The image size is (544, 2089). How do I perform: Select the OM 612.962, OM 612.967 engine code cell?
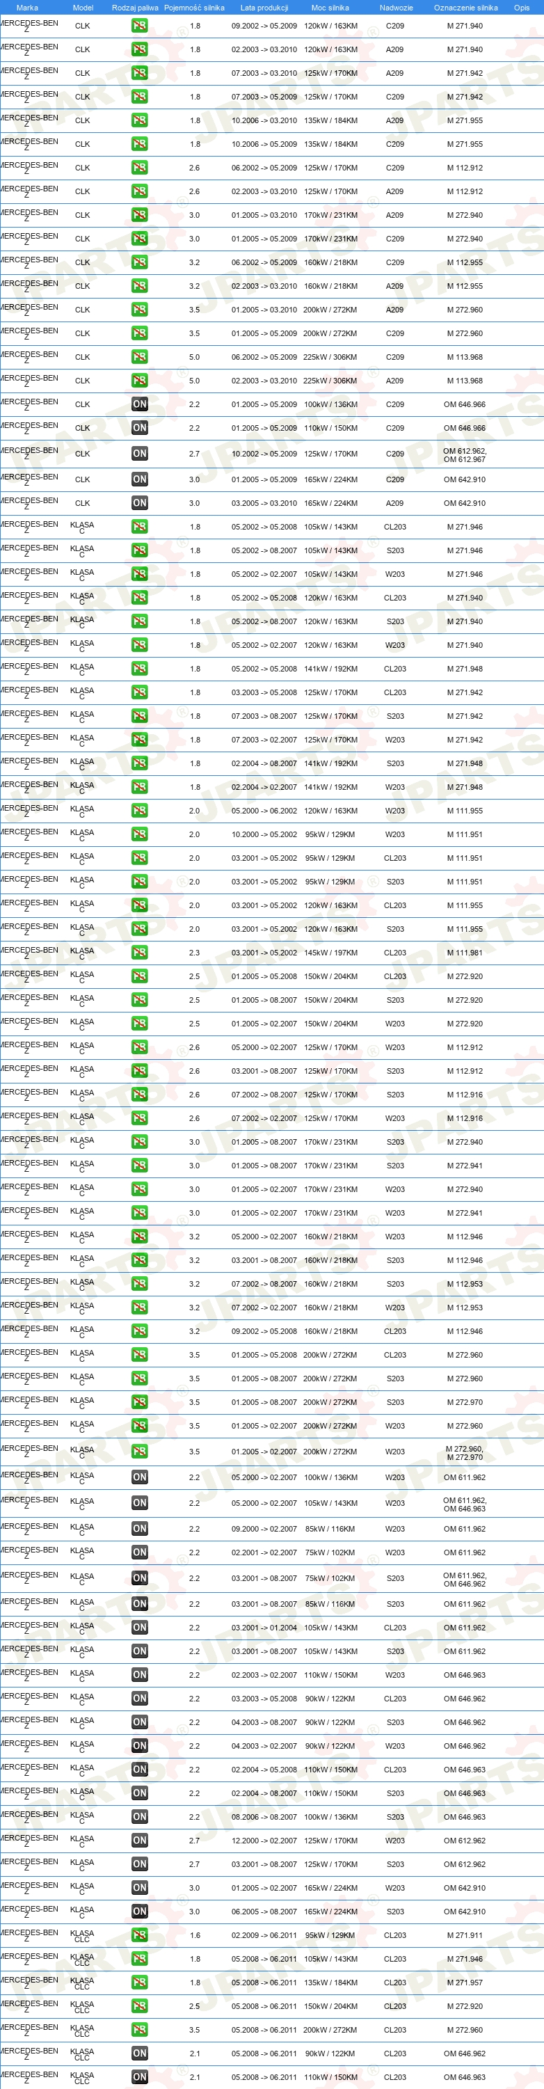465,455
